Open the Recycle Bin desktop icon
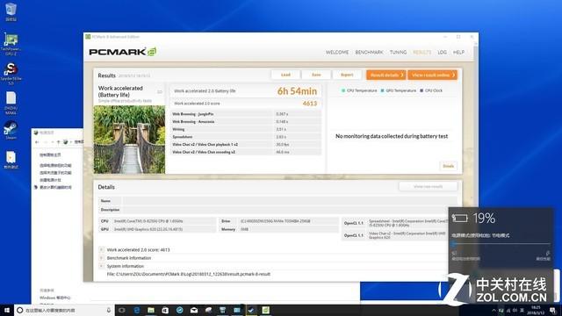Viewport: 562px width, 316px height. [x=11, y=11]
